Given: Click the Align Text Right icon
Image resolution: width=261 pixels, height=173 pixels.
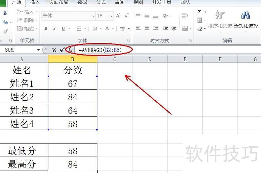Looking at the screenshot, I should point(156,29).
